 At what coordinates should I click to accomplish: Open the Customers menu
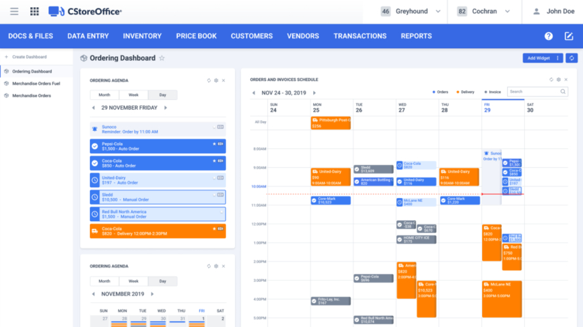[252, 36]
